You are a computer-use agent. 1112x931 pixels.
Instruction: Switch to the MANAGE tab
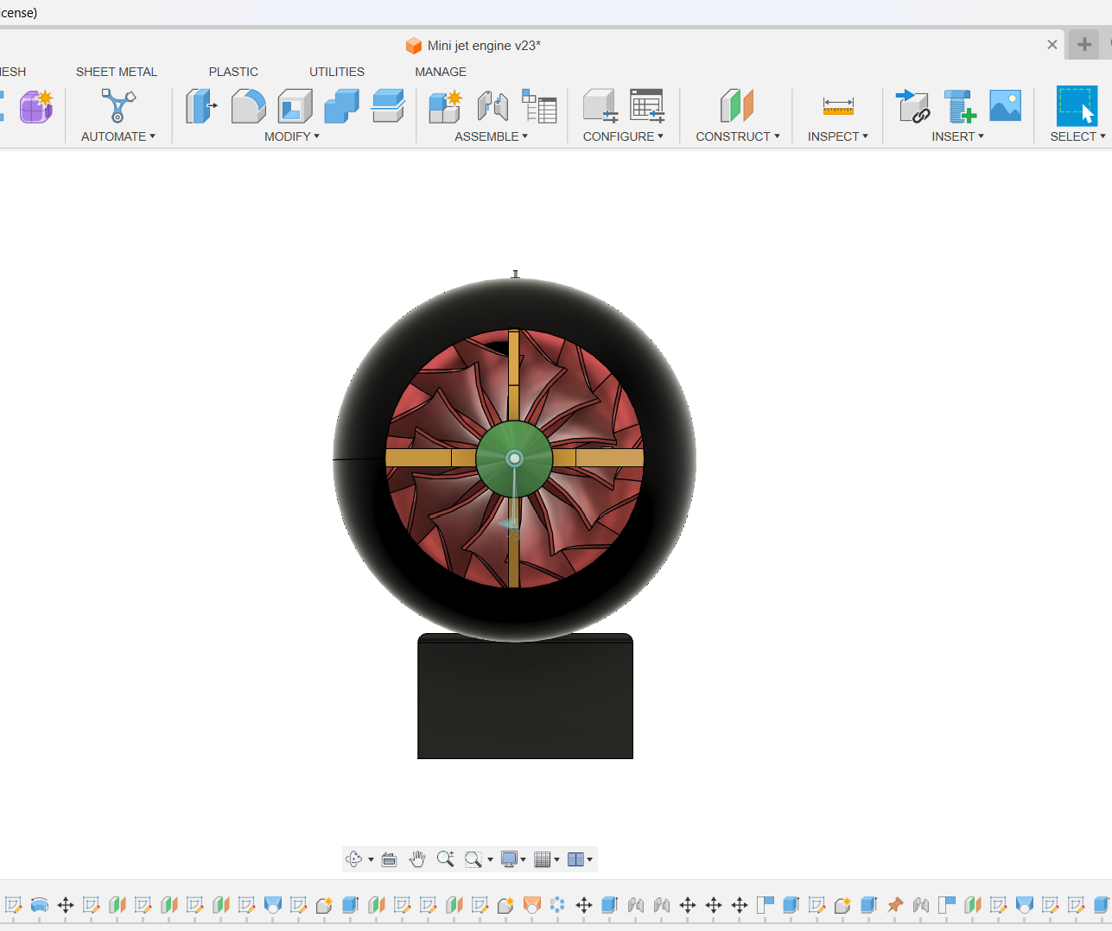[441, 72]
